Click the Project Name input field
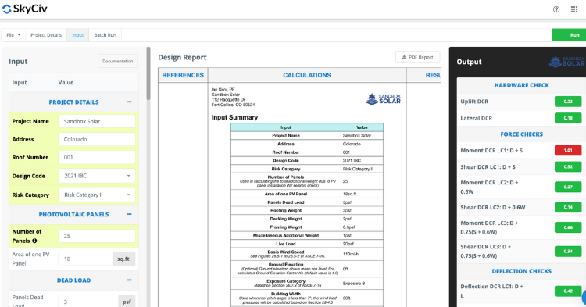Image resolution: width=586 pixels, height=307 pixels. click(x=97, y=121)
